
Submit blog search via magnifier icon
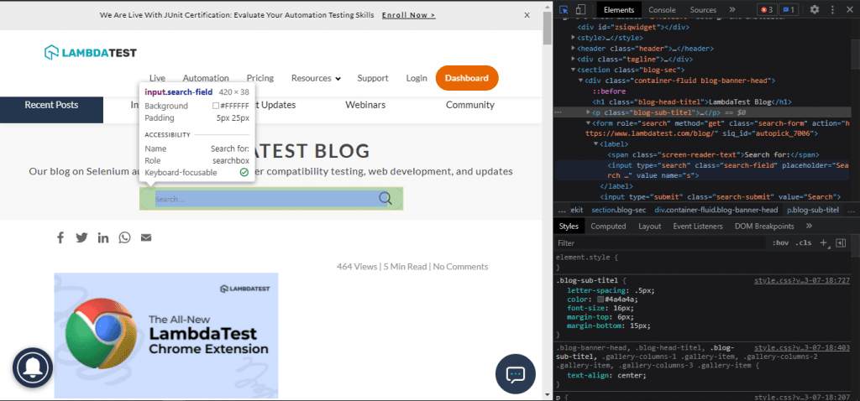click(x=385, y=198)
